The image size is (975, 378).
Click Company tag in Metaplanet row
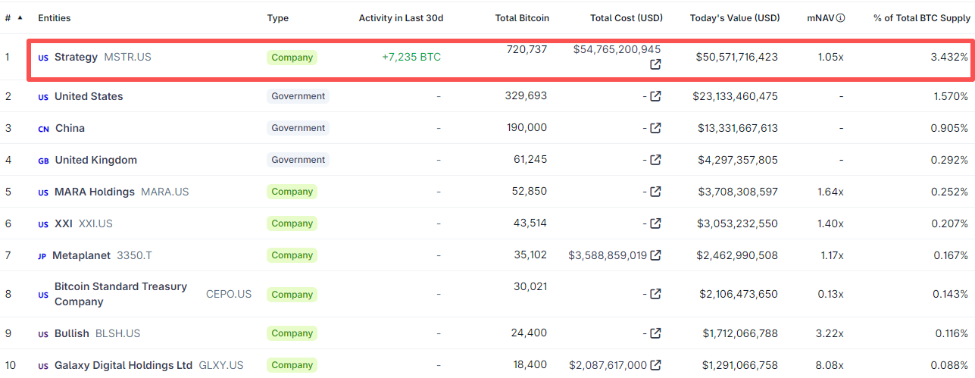(292, 255)
